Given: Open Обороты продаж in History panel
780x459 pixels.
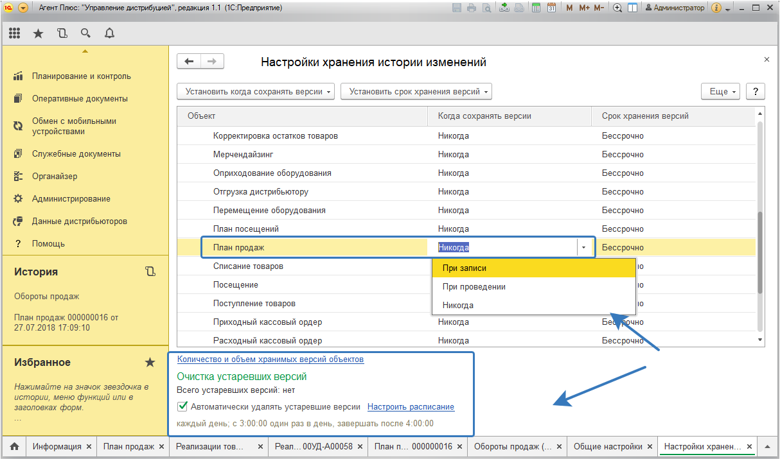Looking at the screenshot, I should (x=47, y=297).
